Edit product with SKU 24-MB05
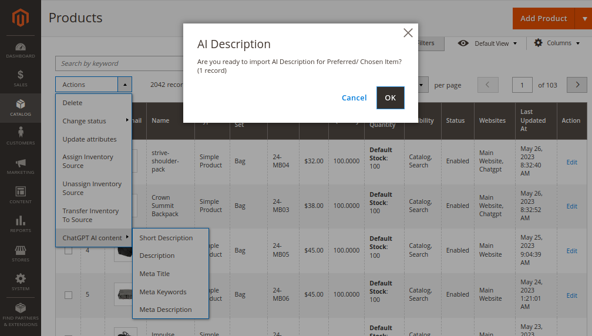This screenshot has height=336, width=592. (x=571, y=251)
